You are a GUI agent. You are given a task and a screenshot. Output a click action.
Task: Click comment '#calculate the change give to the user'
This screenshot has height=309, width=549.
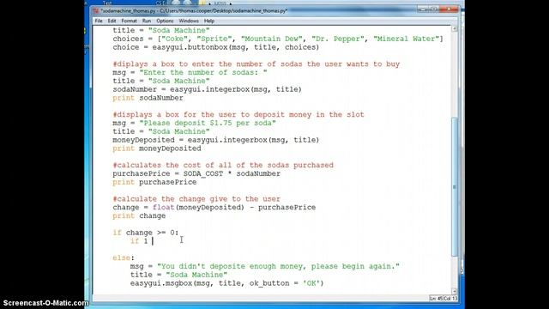point(196,198)
